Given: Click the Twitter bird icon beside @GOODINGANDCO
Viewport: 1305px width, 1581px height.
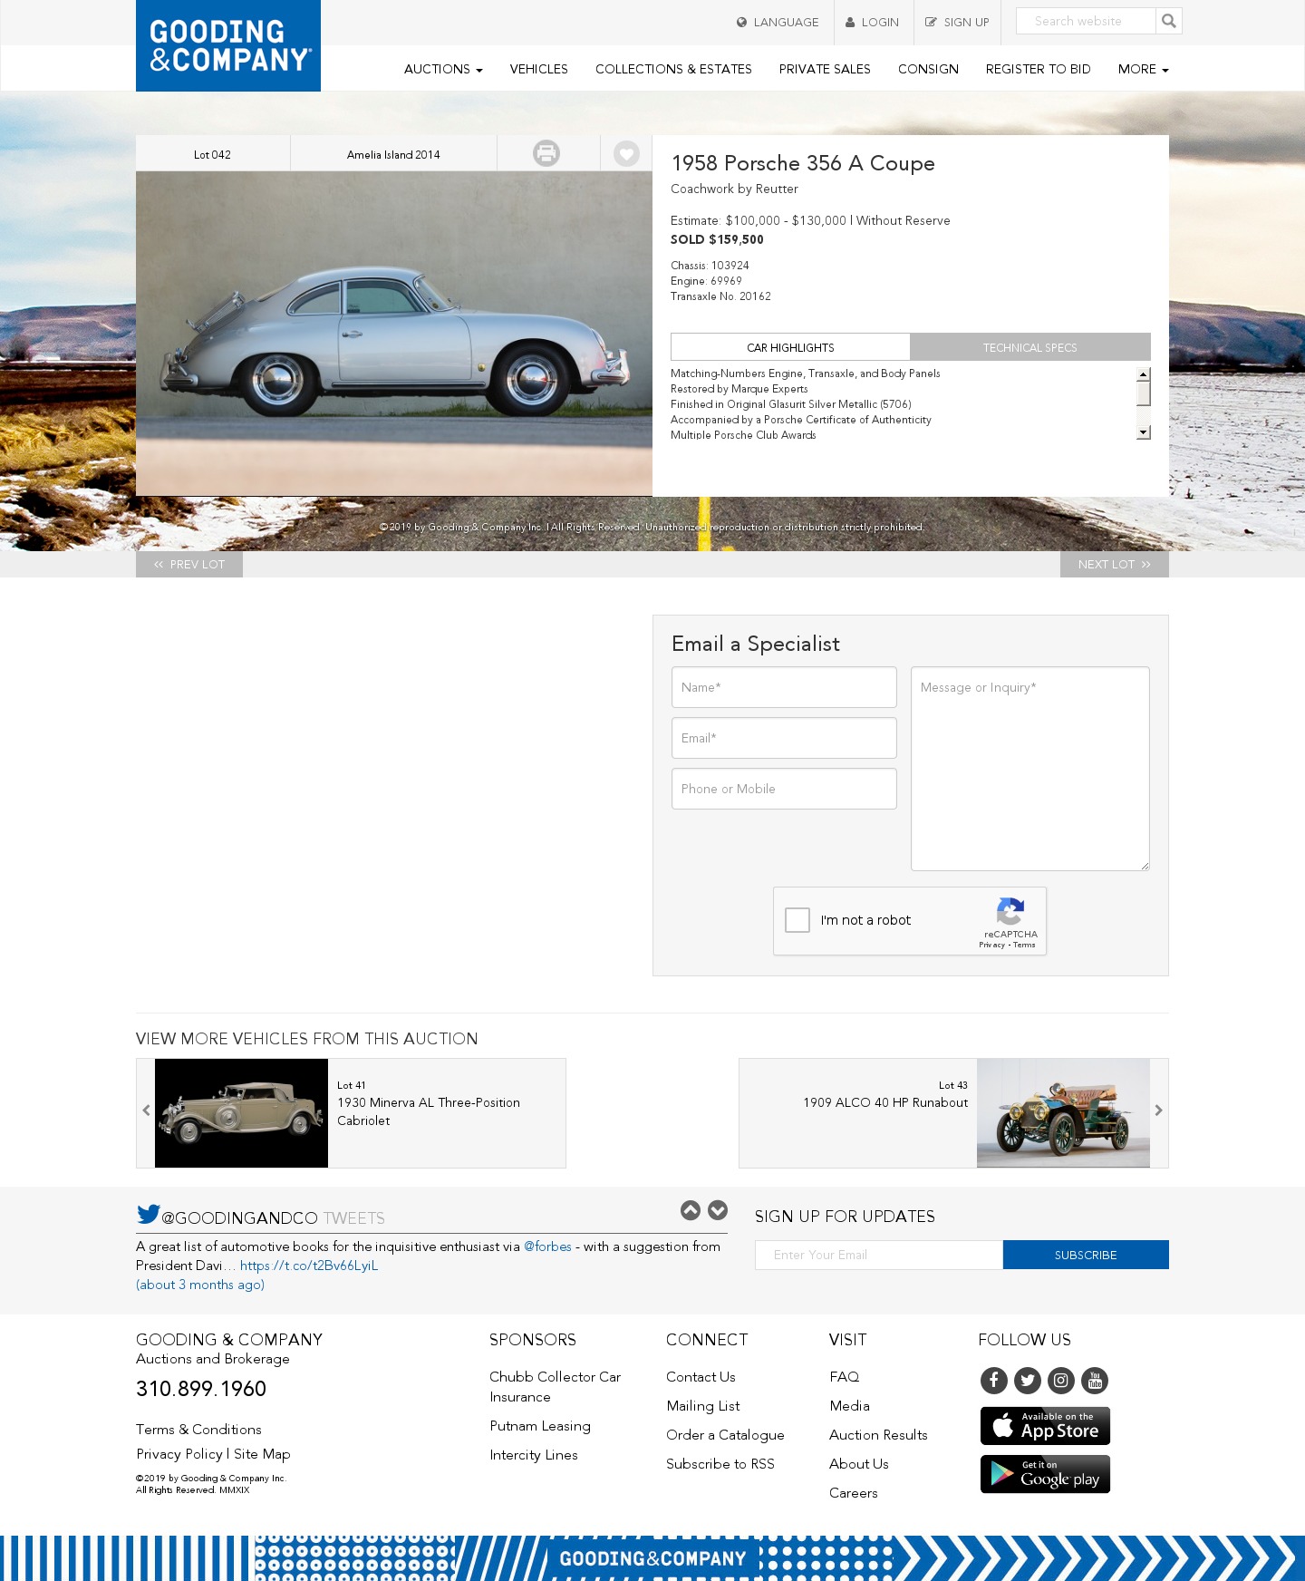Looking at the screenshot, I should (149, 1214).
